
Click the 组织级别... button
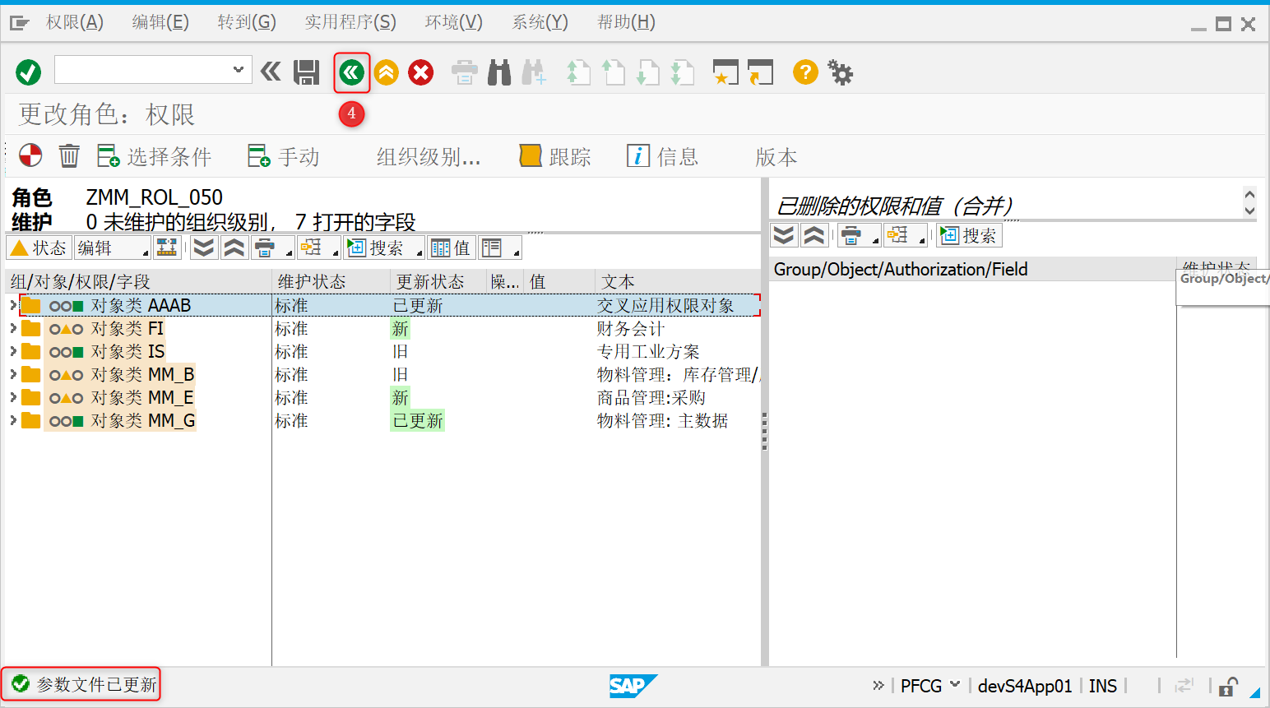pyautogui.click(x=429, y=155)
